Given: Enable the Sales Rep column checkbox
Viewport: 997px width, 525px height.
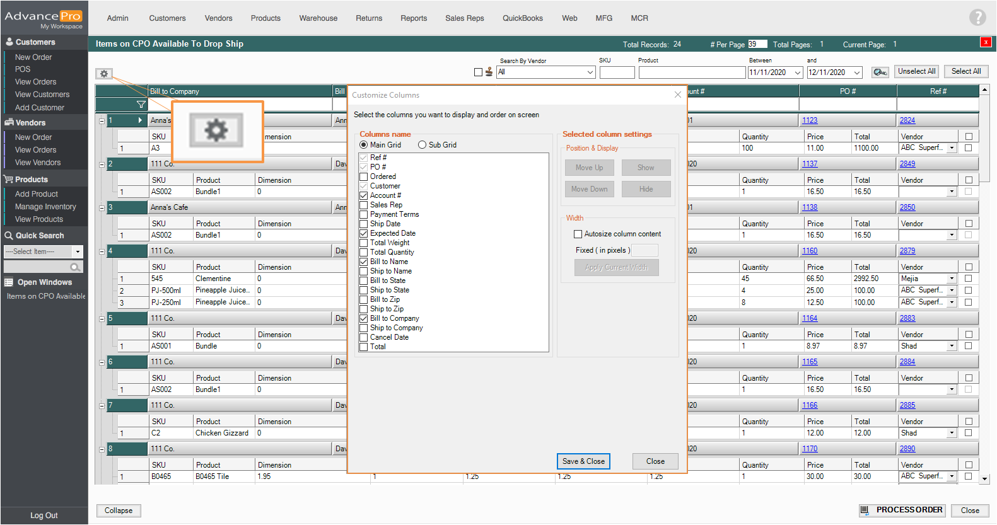Looking at the screenshot, I should [x=364, y=205].
